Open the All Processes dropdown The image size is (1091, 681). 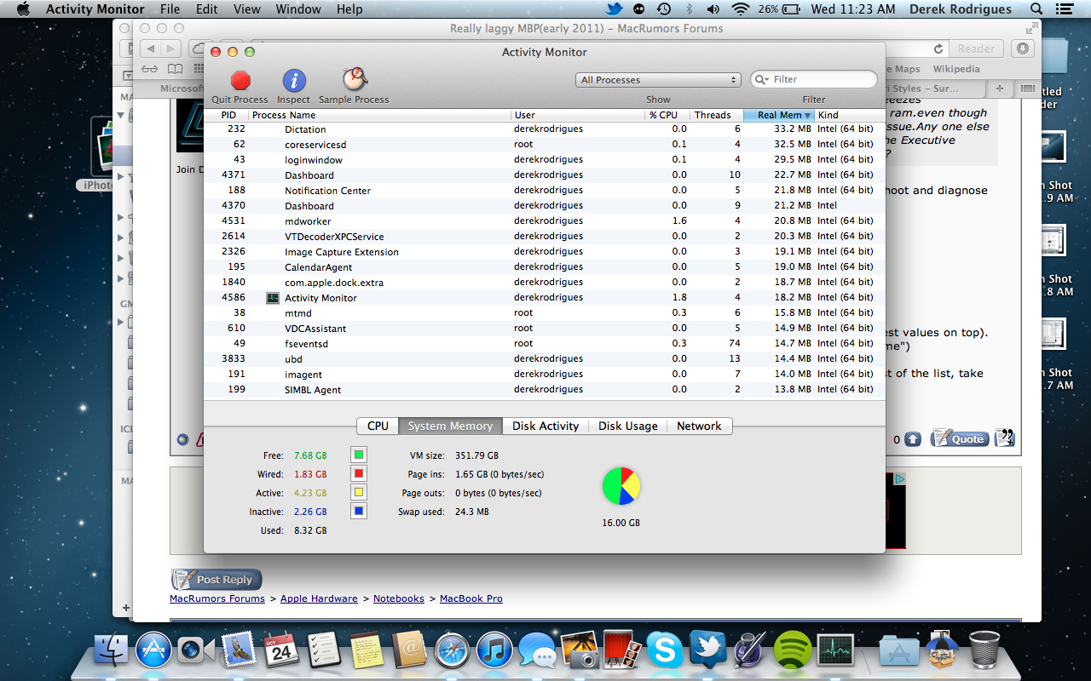[x=658, y=80]
